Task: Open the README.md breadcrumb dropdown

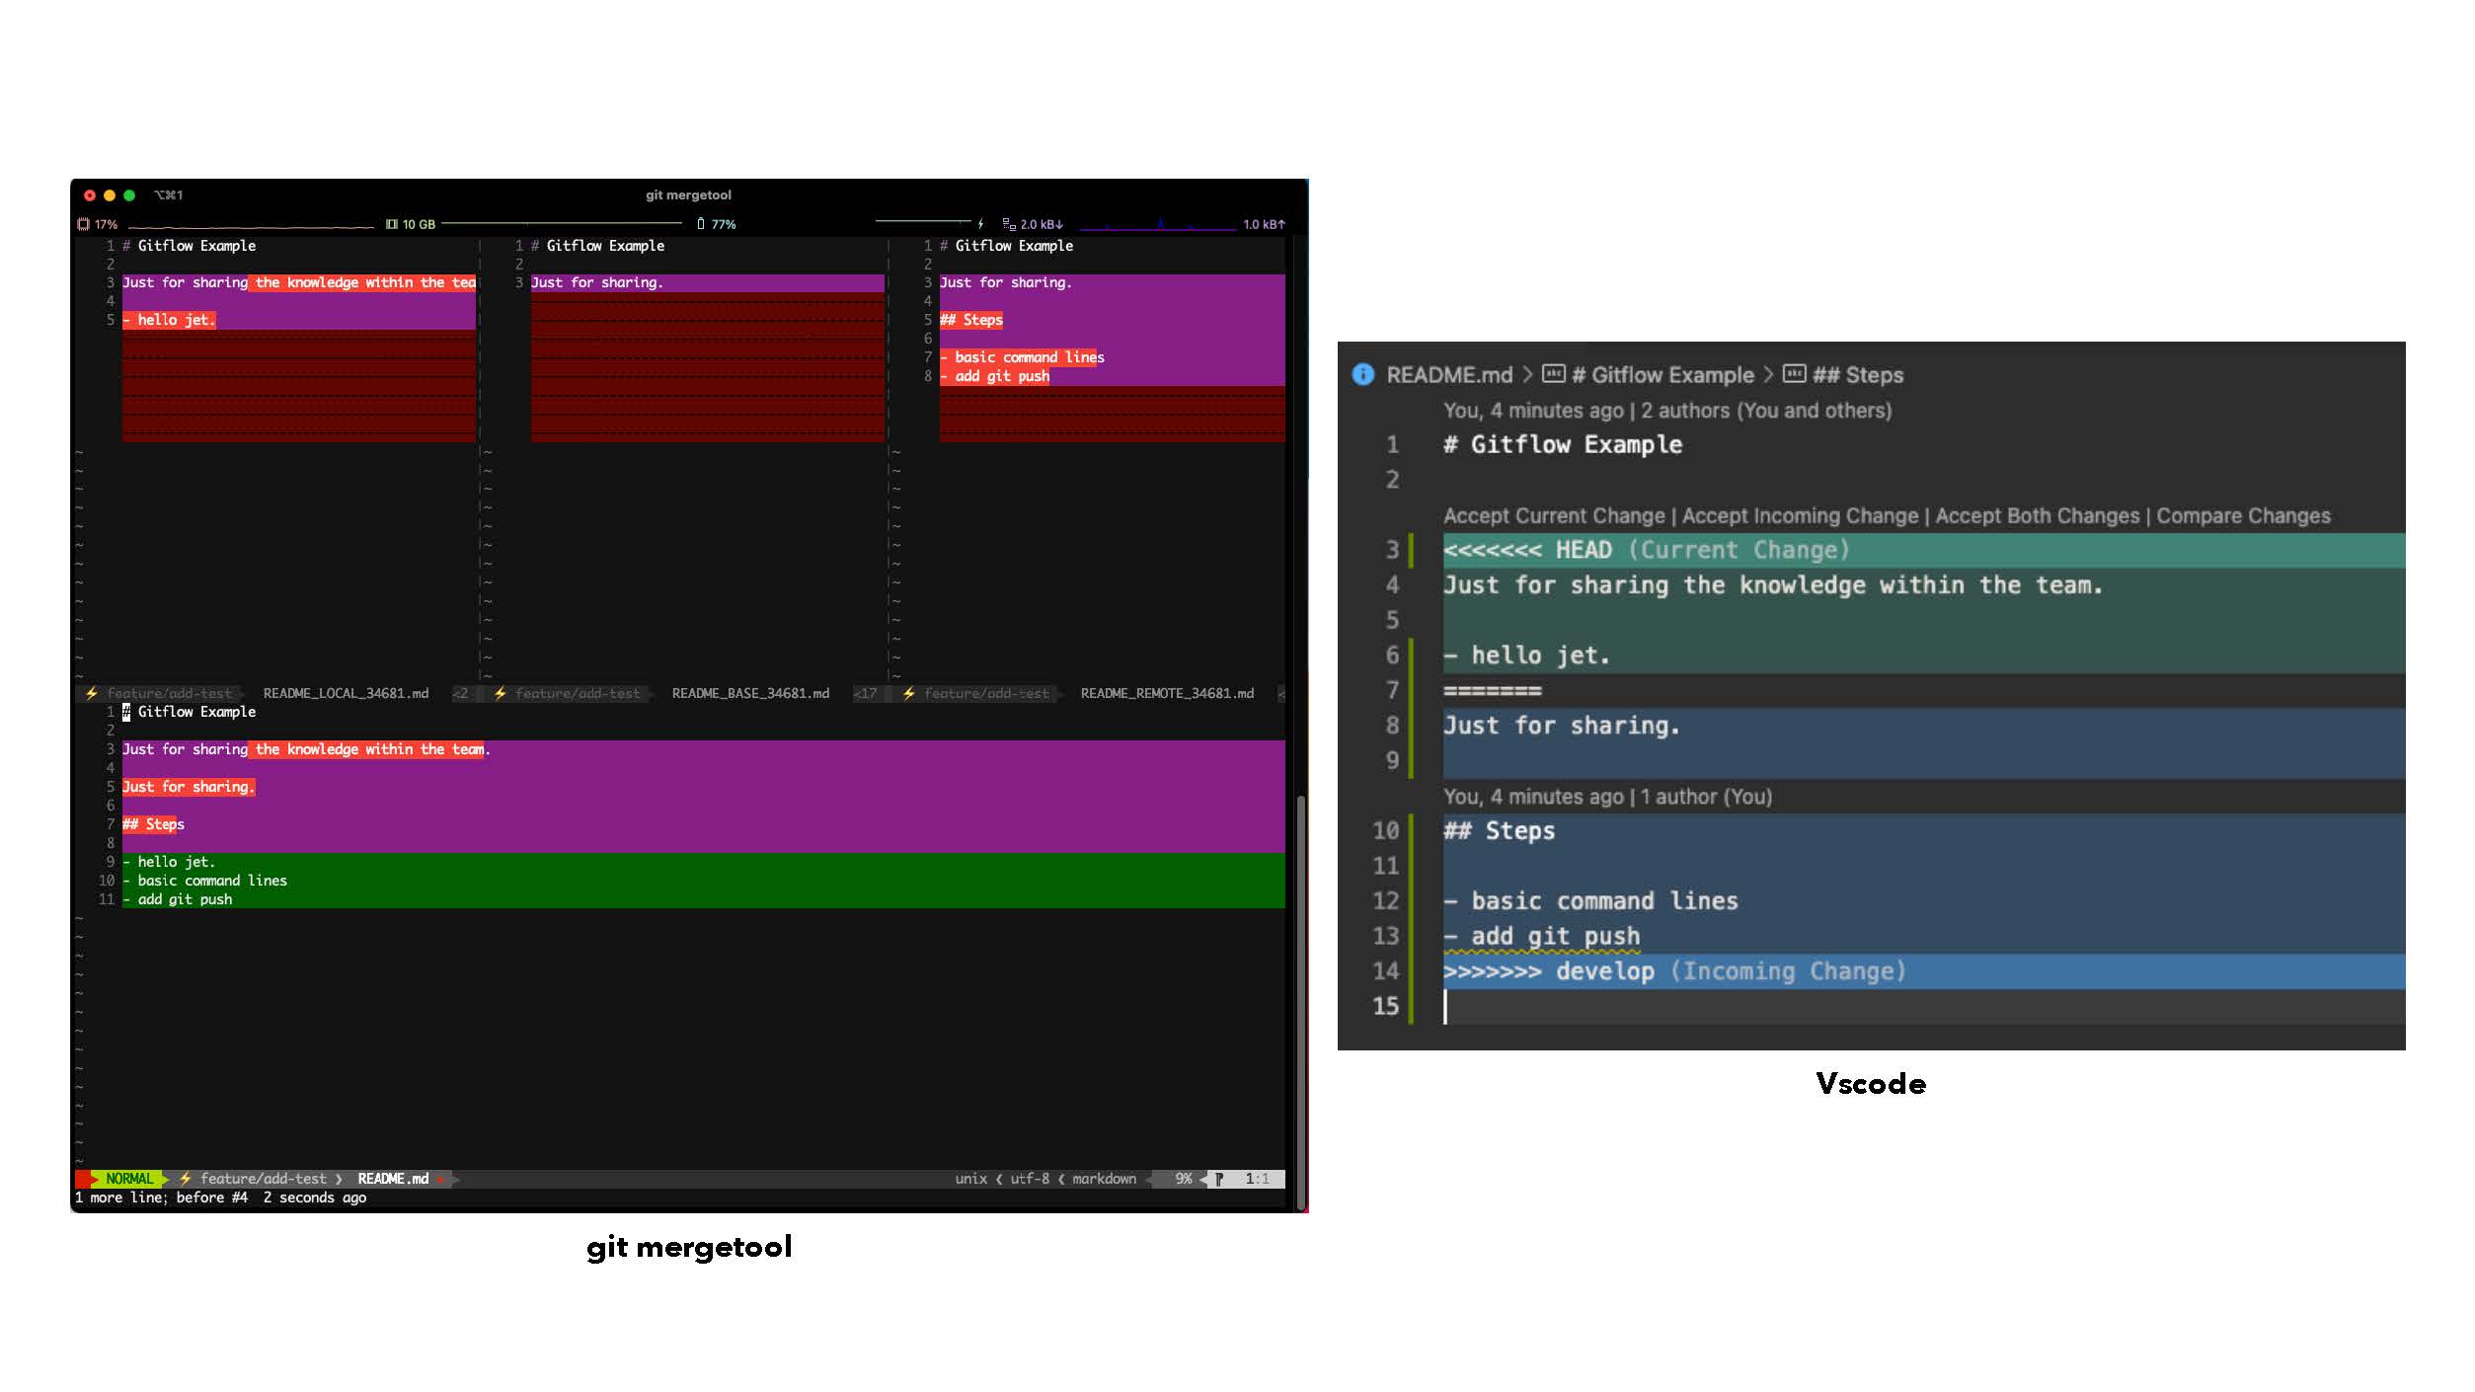Action: pyautogui.click(x=1448, y=375)
